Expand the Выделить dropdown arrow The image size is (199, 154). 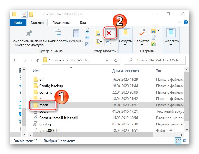pyautogui.click(x=171, y=45)
